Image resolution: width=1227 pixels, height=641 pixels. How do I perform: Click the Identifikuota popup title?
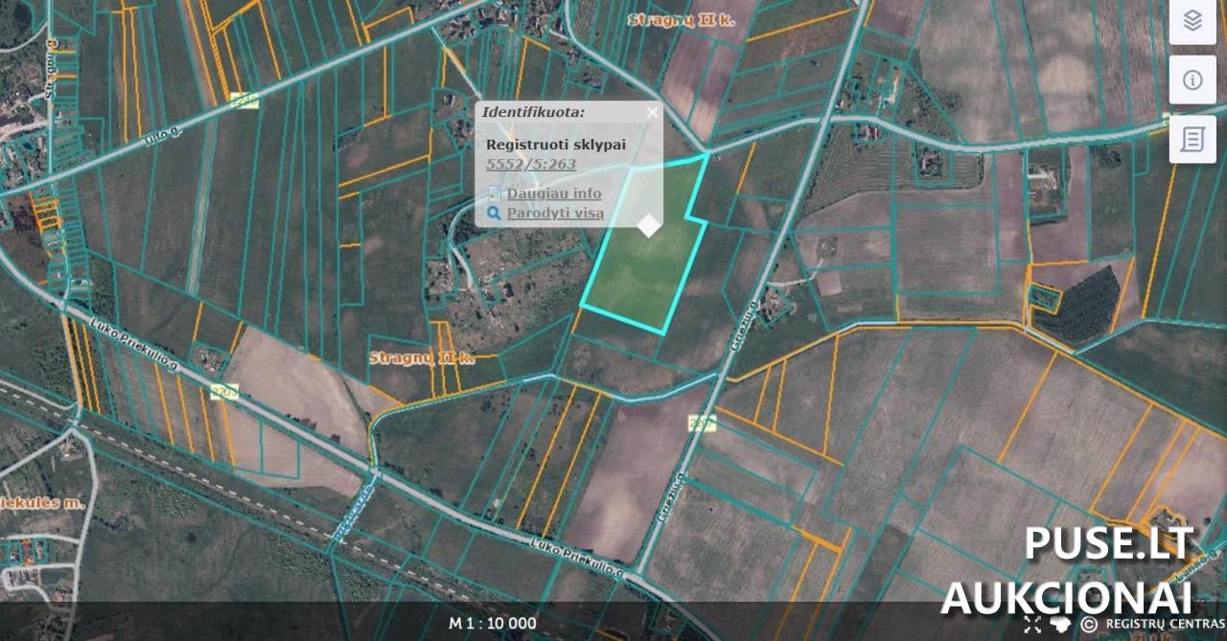(x=533, y=112)
